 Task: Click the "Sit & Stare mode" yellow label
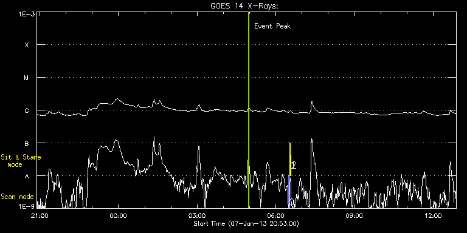coord(21,161)
